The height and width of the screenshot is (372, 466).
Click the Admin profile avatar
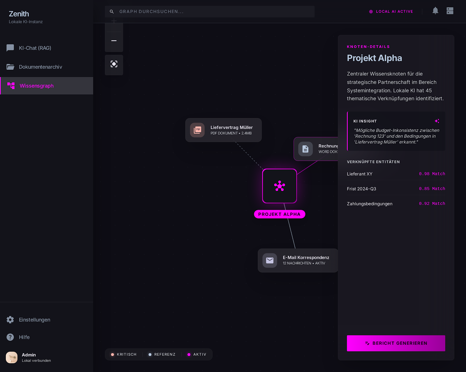(12, 357)
